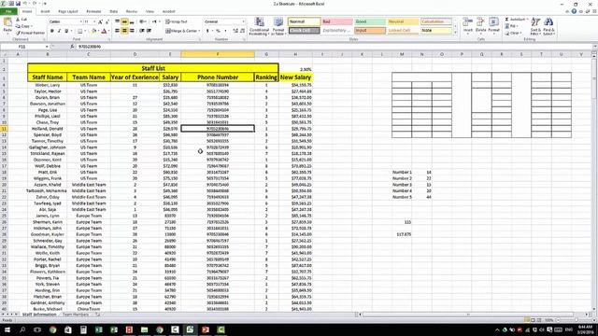Switch to the Team Members sheet tab
This screenshot has height=336, width=598.
76,315
